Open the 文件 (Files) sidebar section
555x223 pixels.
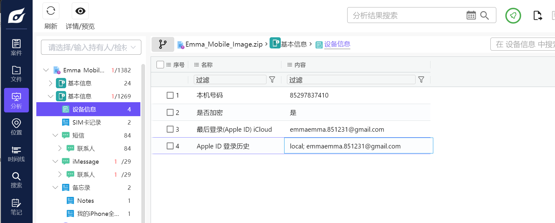pos(16,74)
